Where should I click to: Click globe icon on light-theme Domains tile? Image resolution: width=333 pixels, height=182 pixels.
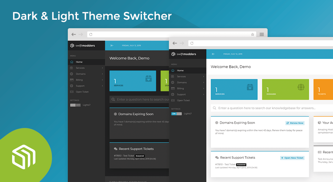(301, 87)
